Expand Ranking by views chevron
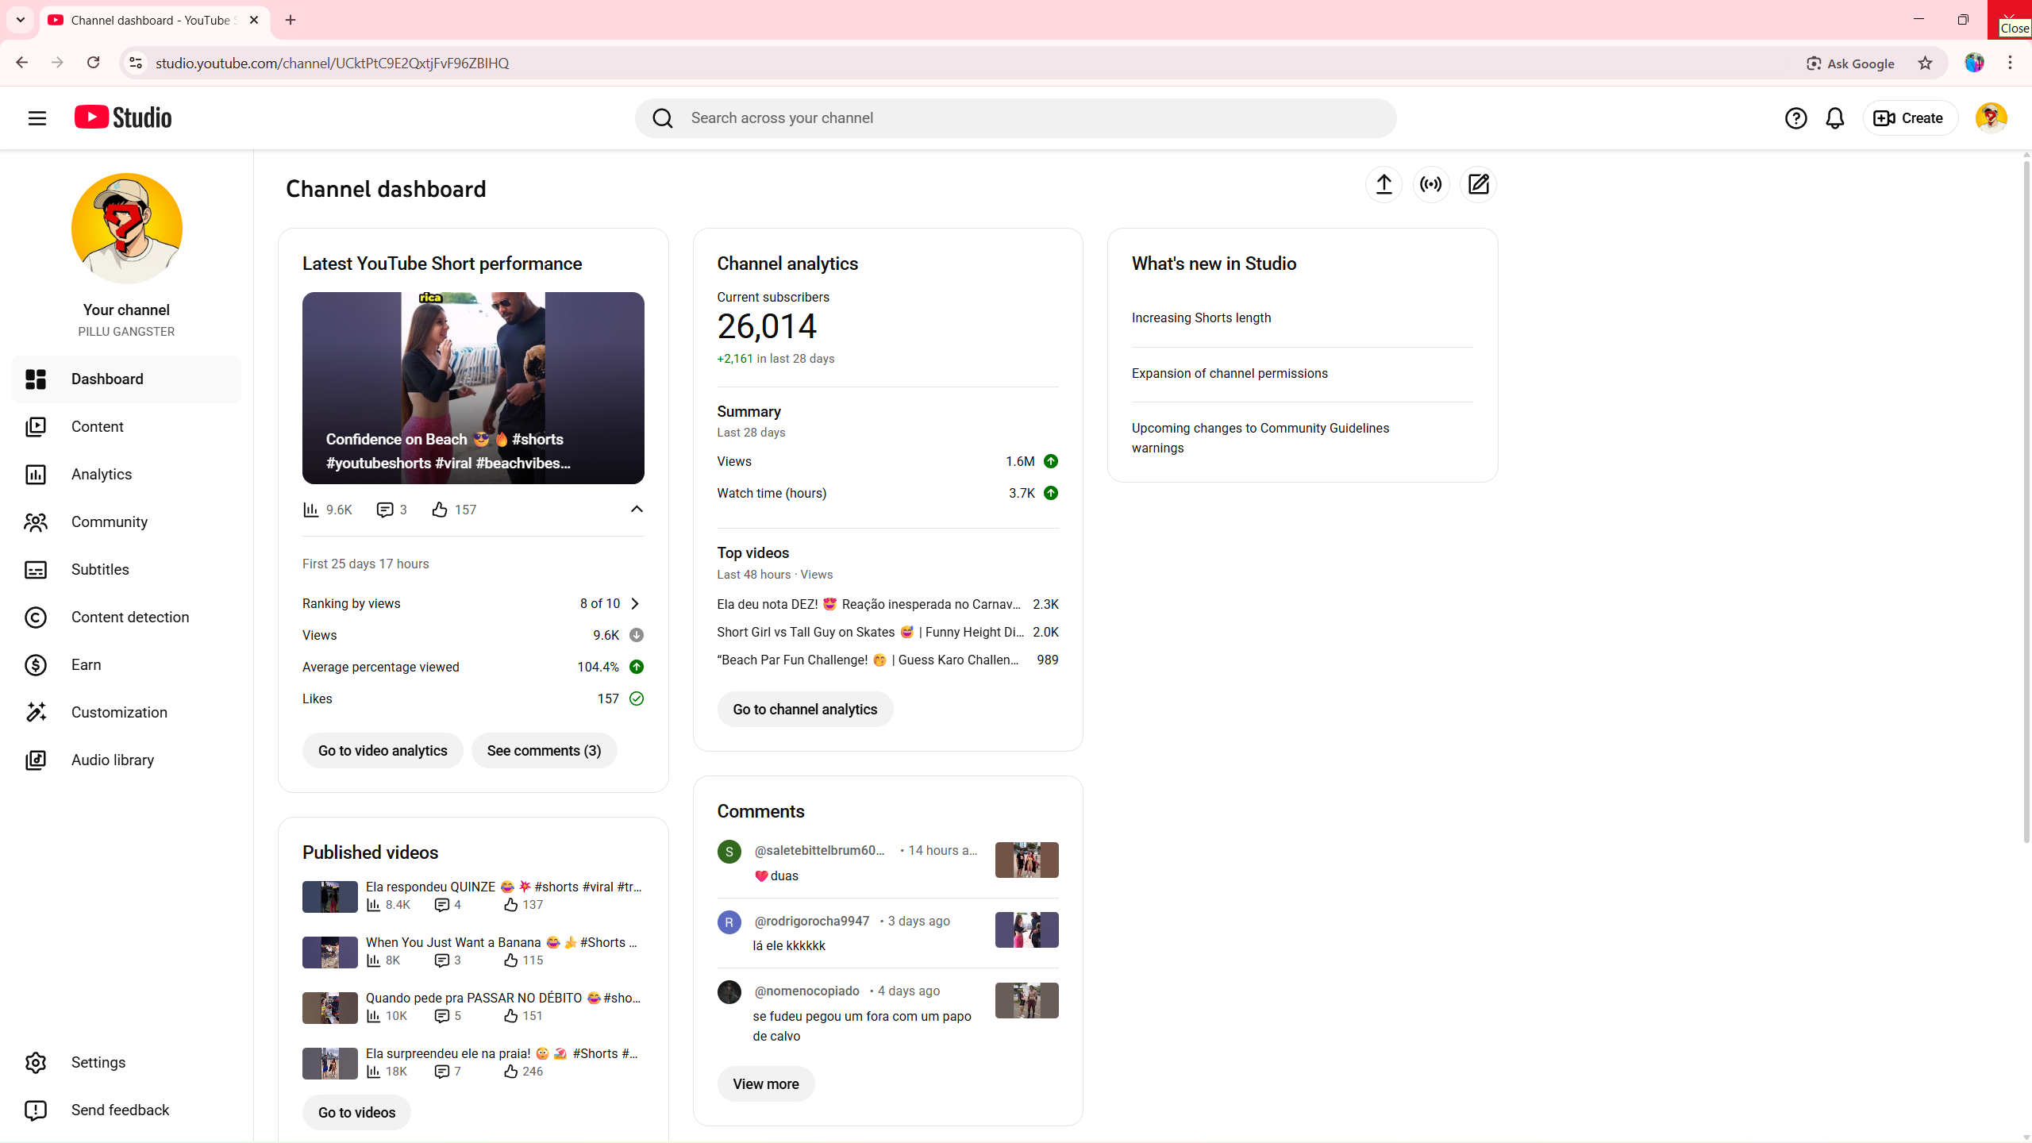The height and width of the screenshot is (1143, 2032). pyautogui.click(x=635, y=603)
